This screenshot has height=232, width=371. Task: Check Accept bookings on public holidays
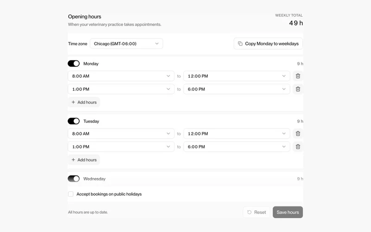(71, 194)
